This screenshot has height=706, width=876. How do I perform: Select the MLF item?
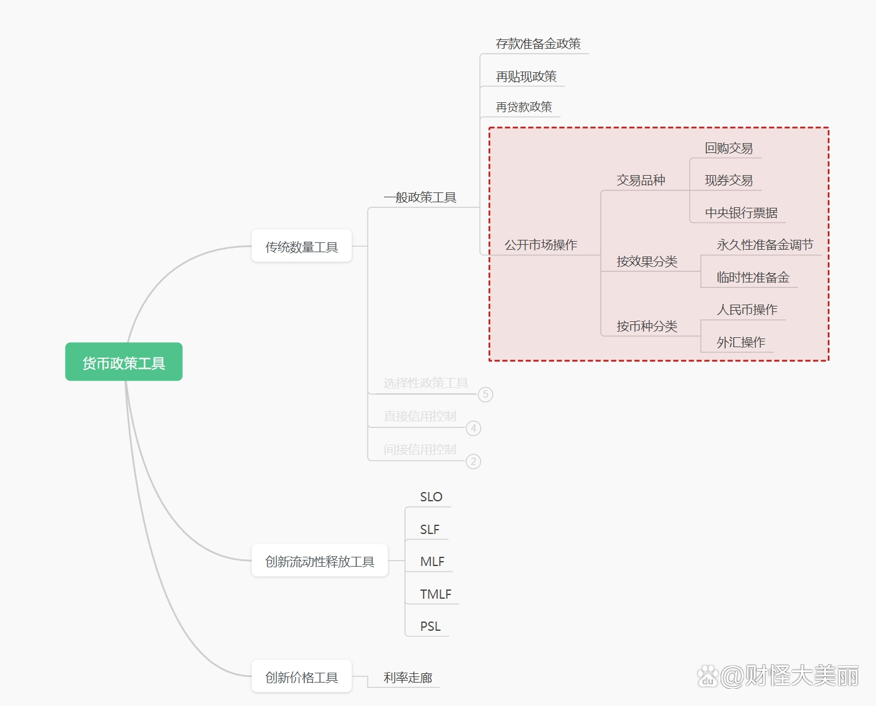click(432, 562)
